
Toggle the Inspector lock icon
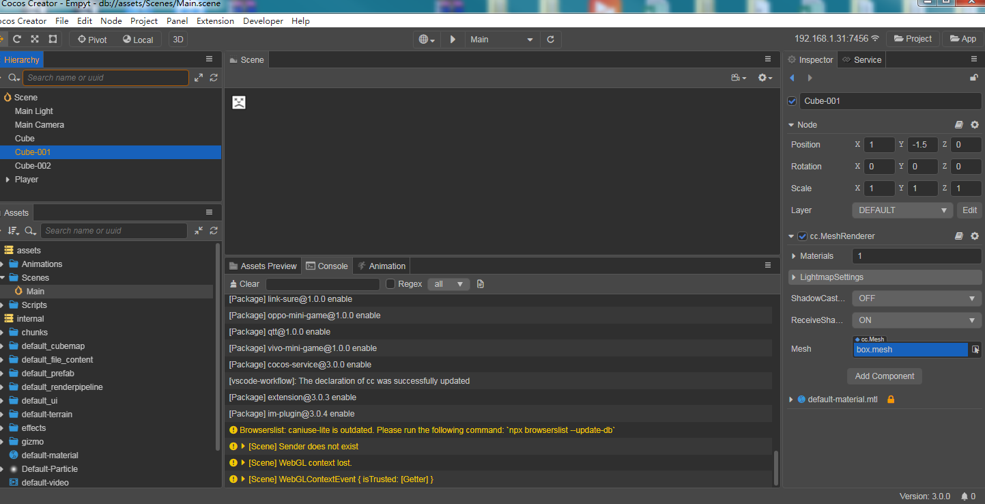pos(974,78)
